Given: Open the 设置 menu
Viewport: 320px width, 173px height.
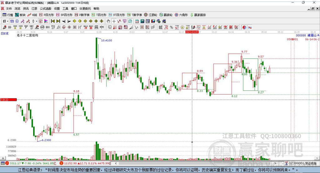Looking at the screenshot, I should (57, 8).
